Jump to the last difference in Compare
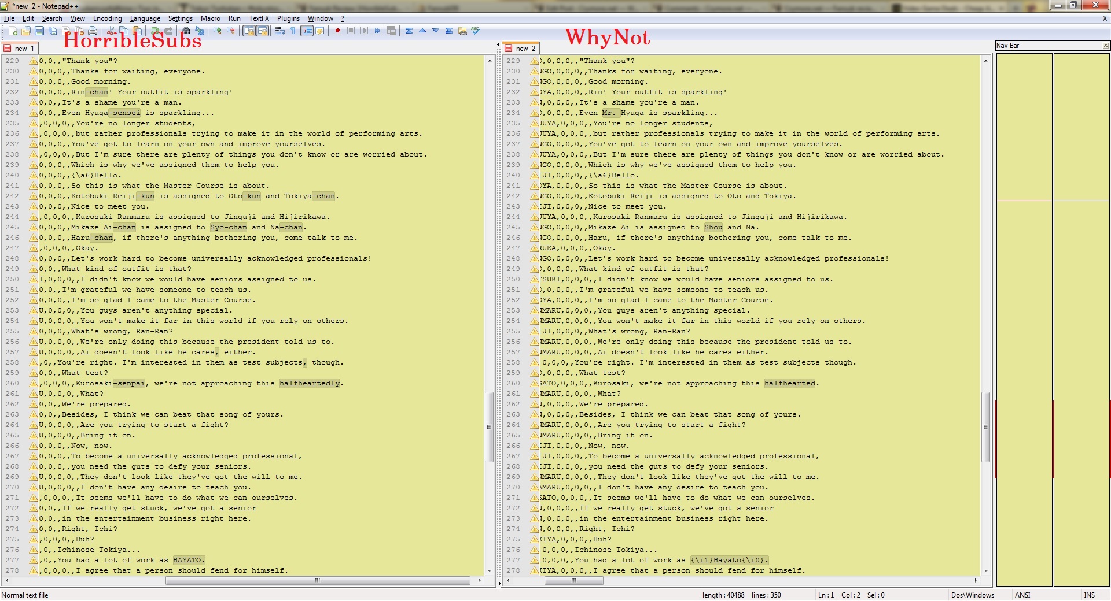The height and width of the screenshot is (601, 1111). point(449,31)
